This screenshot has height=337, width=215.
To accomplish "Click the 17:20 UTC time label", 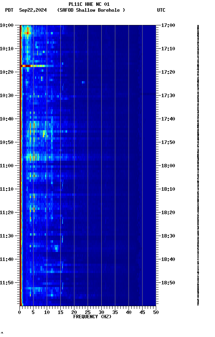I will 168,72.
